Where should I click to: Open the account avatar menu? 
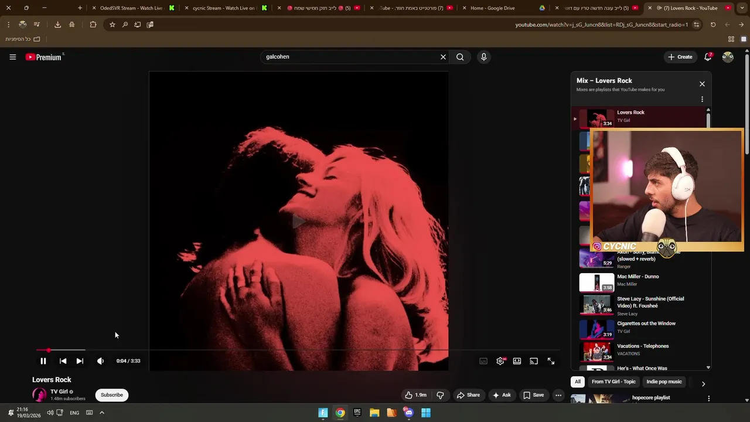[x=728, y=57]
